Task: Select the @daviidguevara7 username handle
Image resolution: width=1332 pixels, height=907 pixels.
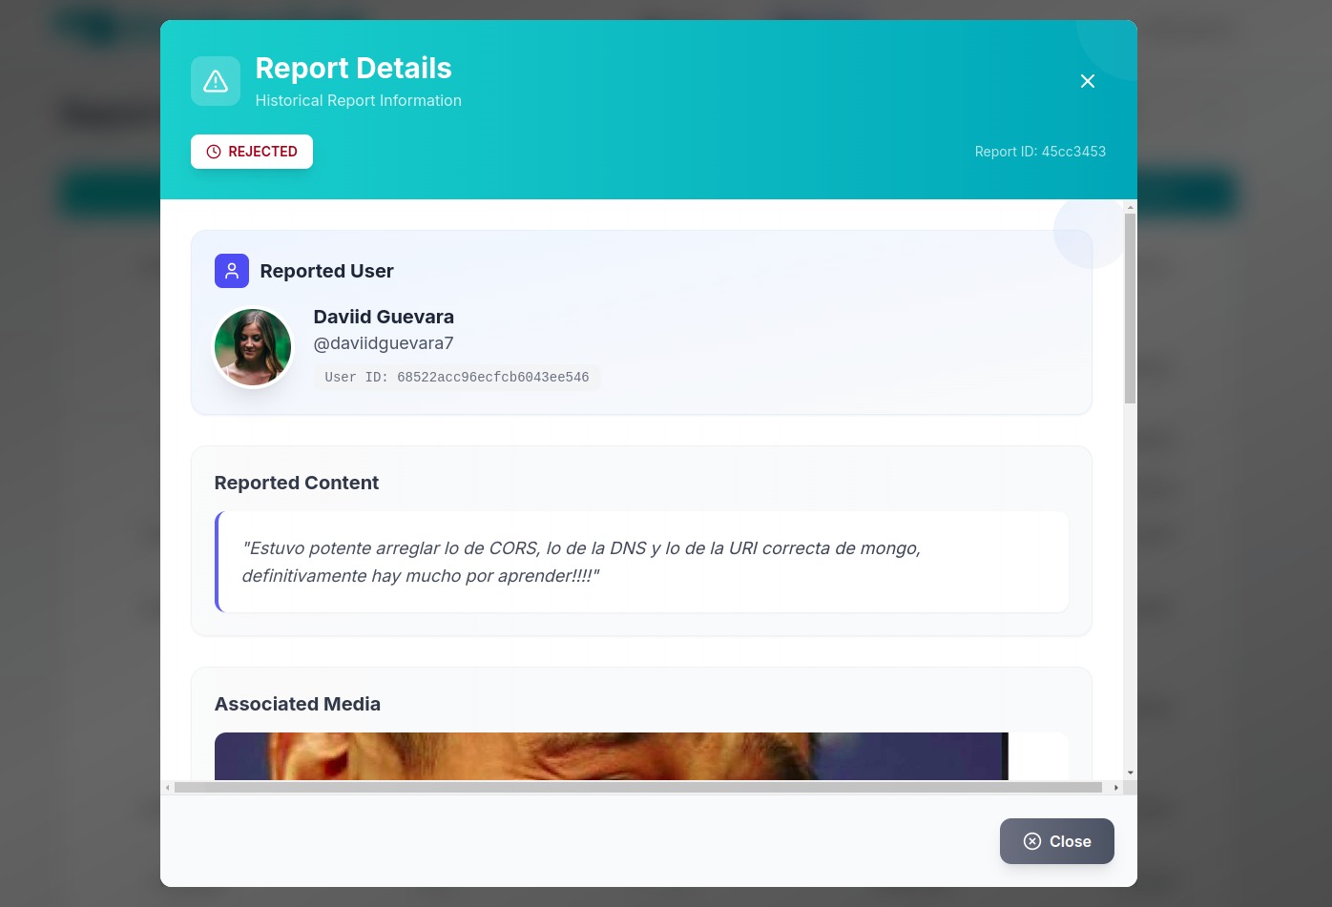Action: coord(384,343)
